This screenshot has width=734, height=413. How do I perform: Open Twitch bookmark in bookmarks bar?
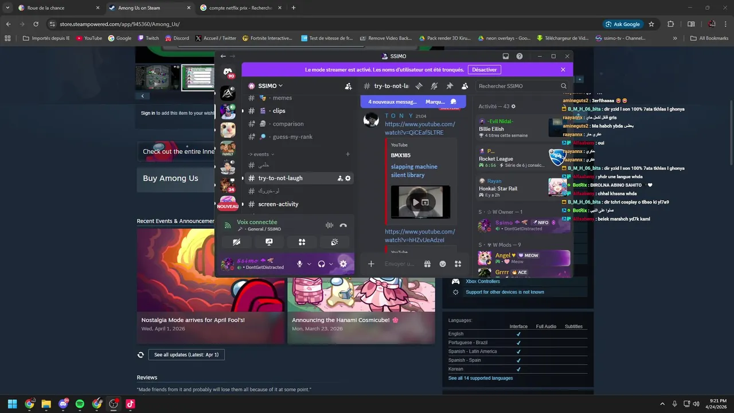tap(148, 38)
